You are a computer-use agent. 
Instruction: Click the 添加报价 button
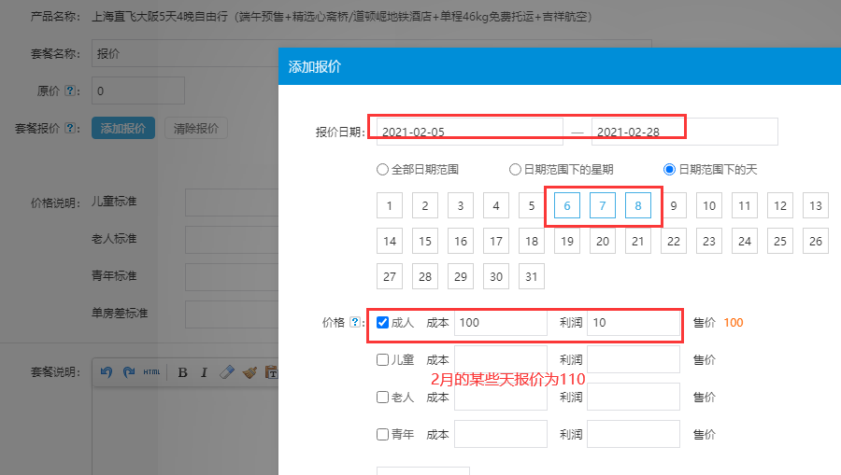[123, 129]
